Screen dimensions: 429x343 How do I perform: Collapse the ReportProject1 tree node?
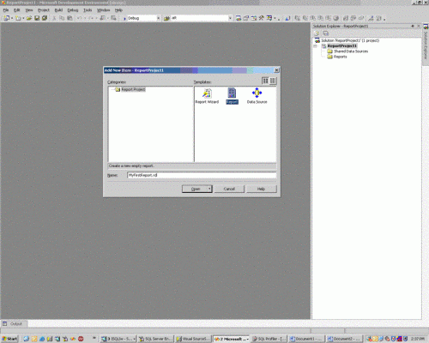(x=316, y=46)
